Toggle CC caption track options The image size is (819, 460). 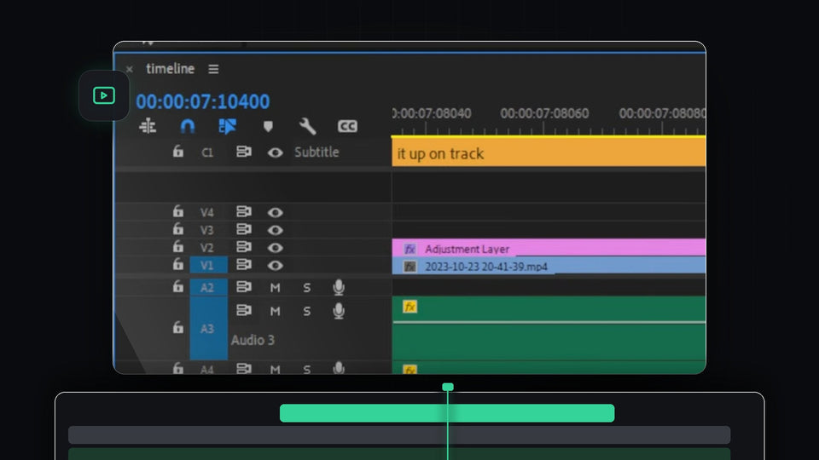coord(347,126)
